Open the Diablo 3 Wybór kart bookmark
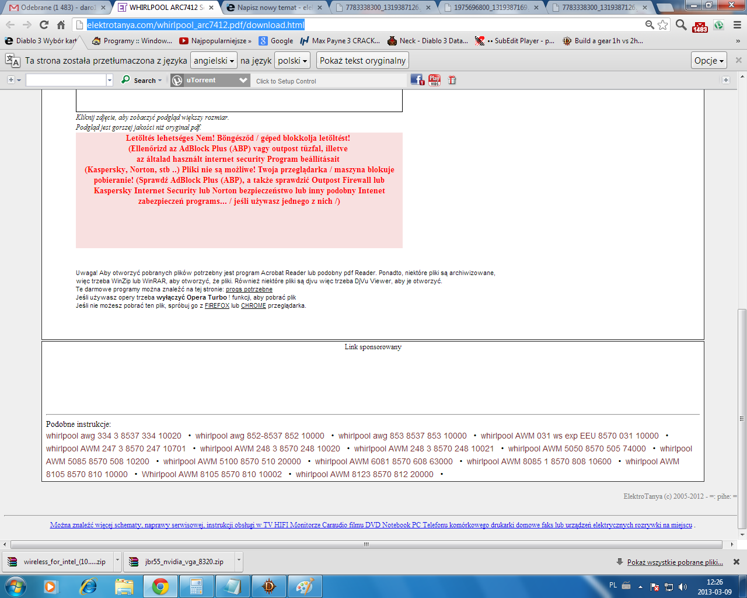 [41, 41]
